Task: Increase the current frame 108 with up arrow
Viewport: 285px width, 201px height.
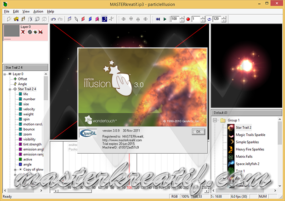Action: coord(182,17)
